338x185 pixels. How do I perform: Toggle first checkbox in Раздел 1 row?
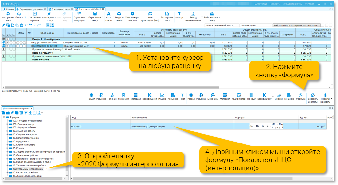point(11,39)
